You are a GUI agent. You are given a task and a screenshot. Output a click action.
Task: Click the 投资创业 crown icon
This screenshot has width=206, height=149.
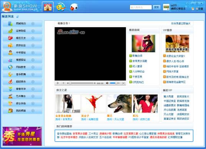tap(10, 45)
